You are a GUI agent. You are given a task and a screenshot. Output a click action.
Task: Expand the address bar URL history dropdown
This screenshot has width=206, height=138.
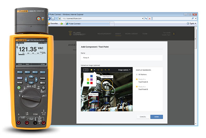pyautogui.click(x=143, y=19)
